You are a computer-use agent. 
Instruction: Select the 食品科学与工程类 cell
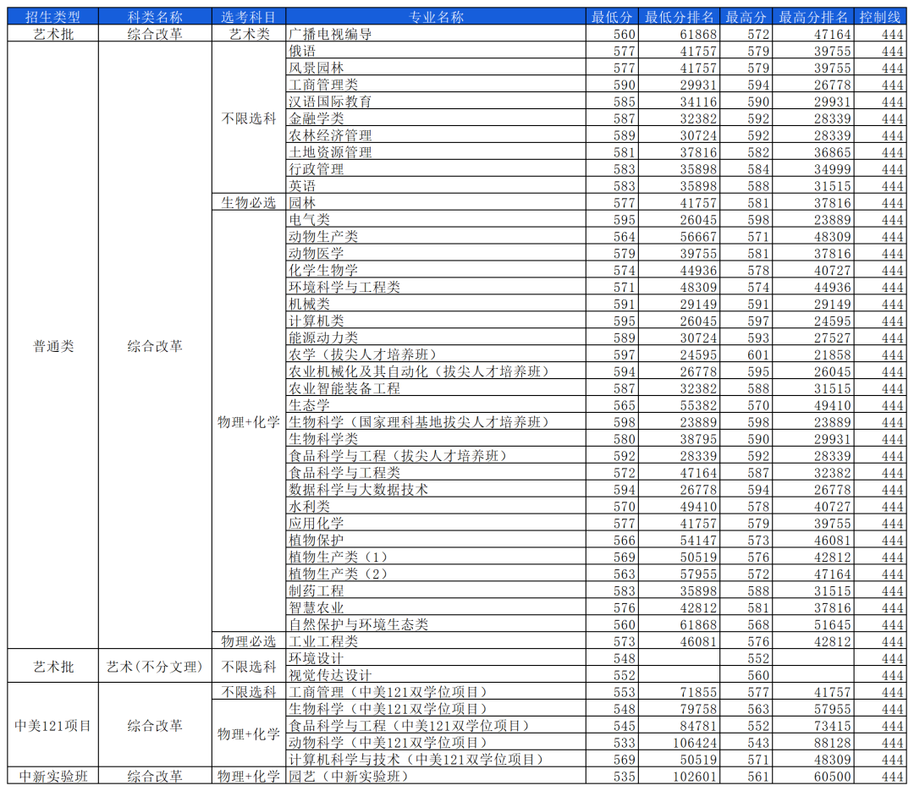[436, 473]
